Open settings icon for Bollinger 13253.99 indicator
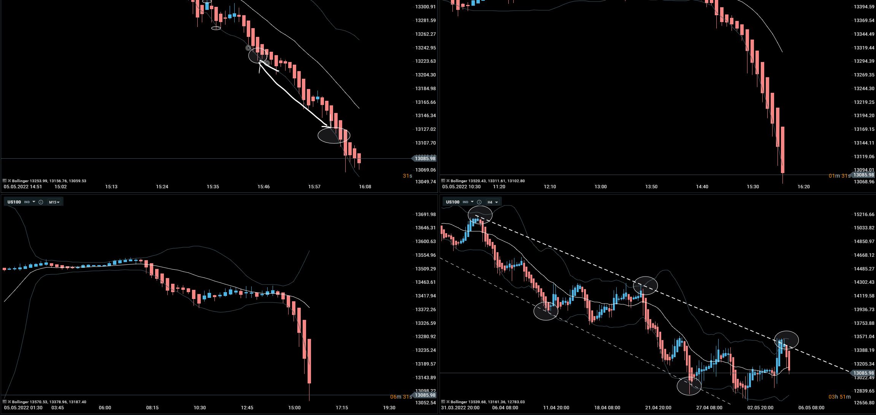Screen dimensions: 876x415 (5, 181)
